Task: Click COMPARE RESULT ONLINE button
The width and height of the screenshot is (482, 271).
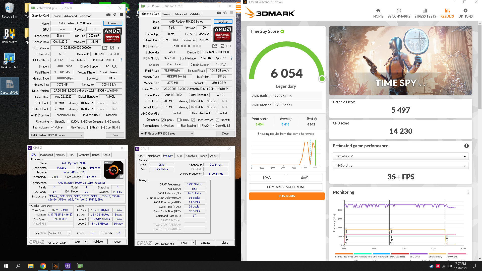Action: pyautogui.click(x=286, y=187)
